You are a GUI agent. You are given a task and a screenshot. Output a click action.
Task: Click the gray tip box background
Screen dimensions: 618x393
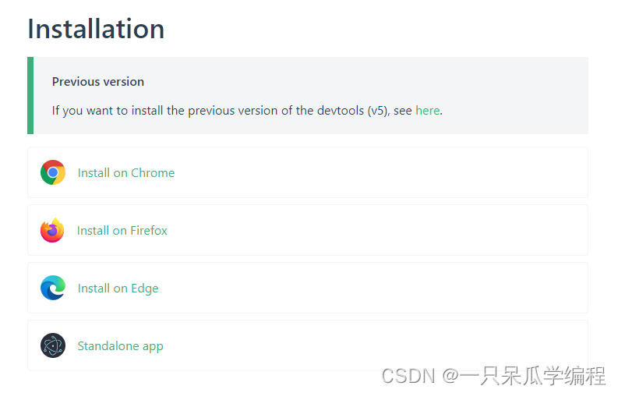(x=512, y=83)
